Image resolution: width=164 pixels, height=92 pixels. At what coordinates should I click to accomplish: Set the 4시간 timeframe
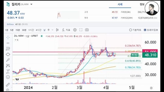coord(38,30)
